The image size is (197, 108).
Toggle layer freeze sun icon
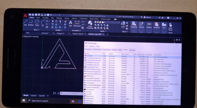point(98,22)
